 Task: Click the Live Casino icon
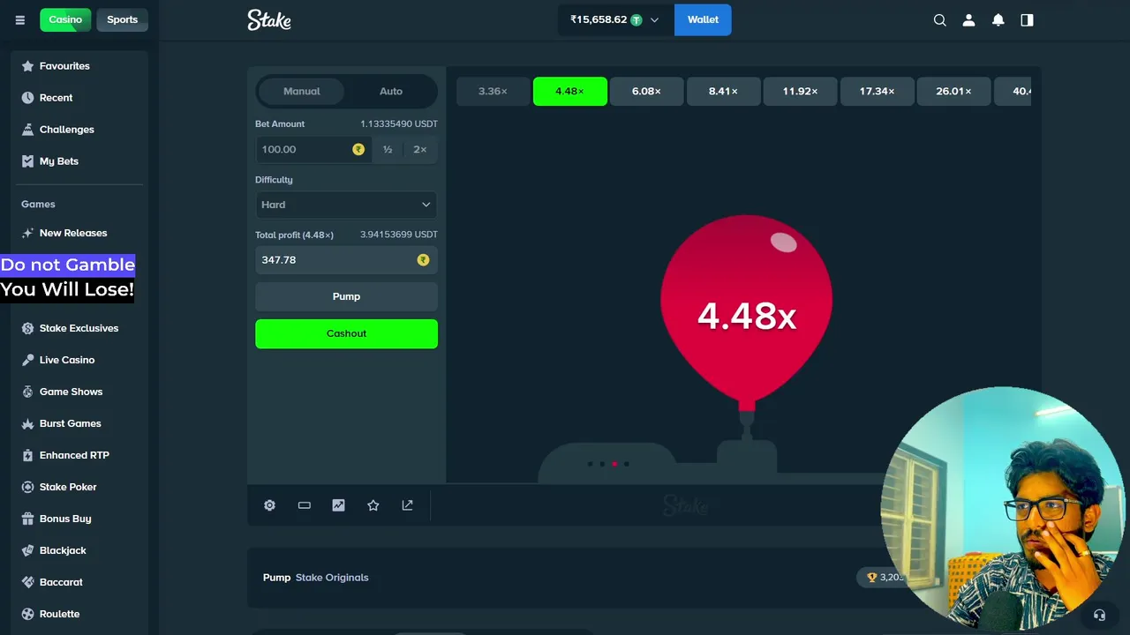click(27, 360)
